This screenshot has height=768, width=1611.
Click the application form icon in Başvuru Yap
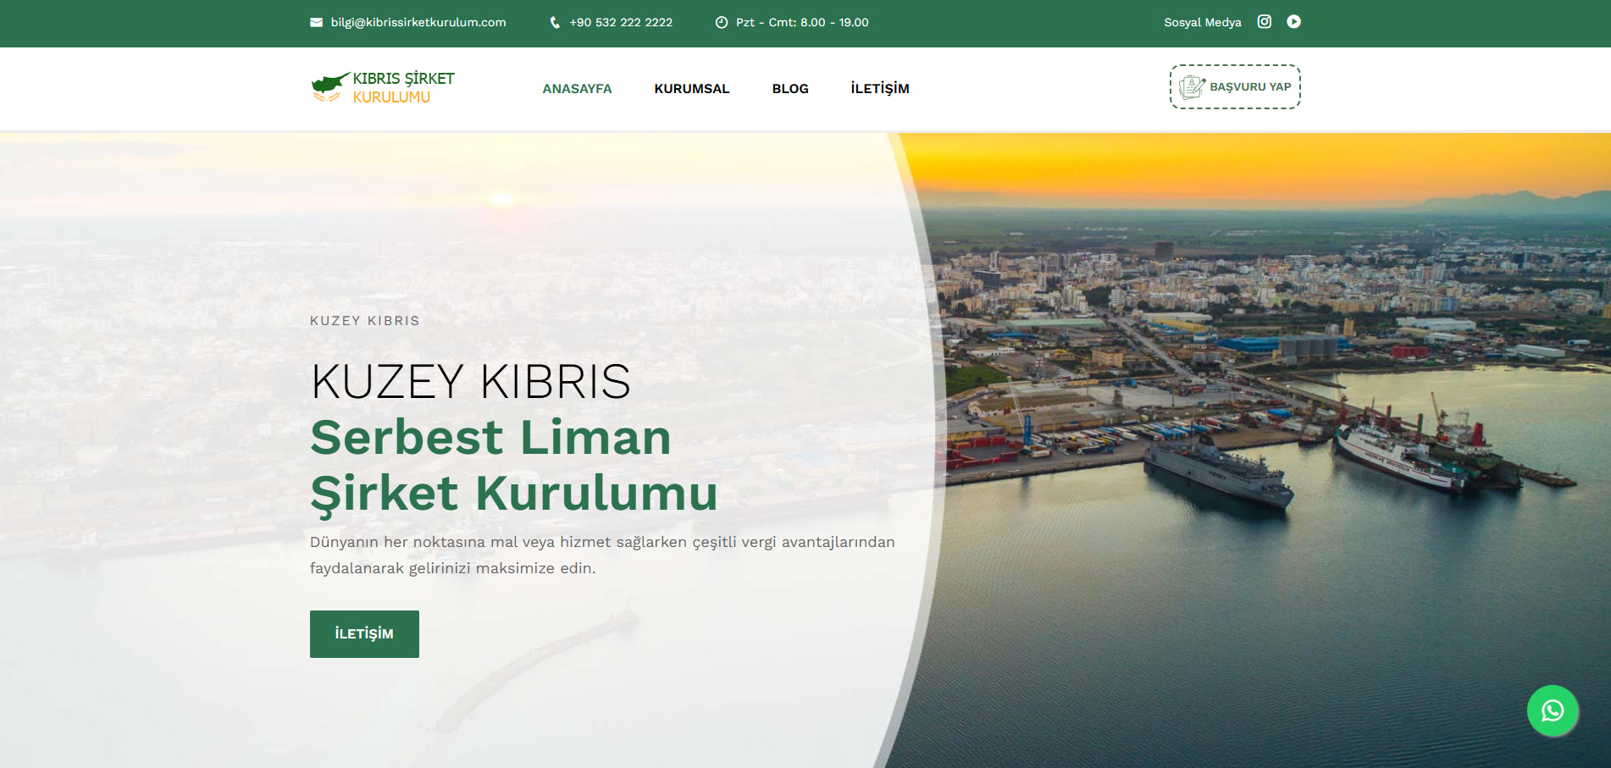pyautogui.click(x=1192, y=86)
